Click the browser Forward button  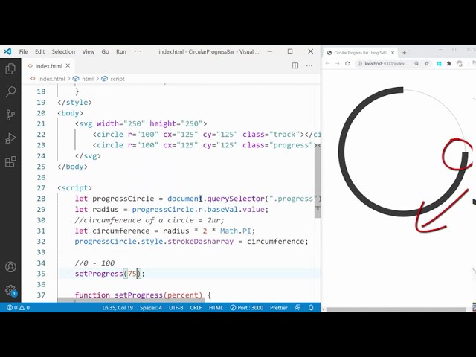click(338, 63)
